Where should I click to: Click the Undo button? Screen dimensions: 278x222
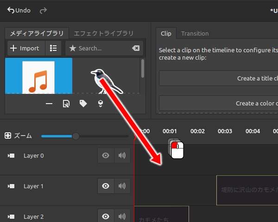tap(19, 10)
